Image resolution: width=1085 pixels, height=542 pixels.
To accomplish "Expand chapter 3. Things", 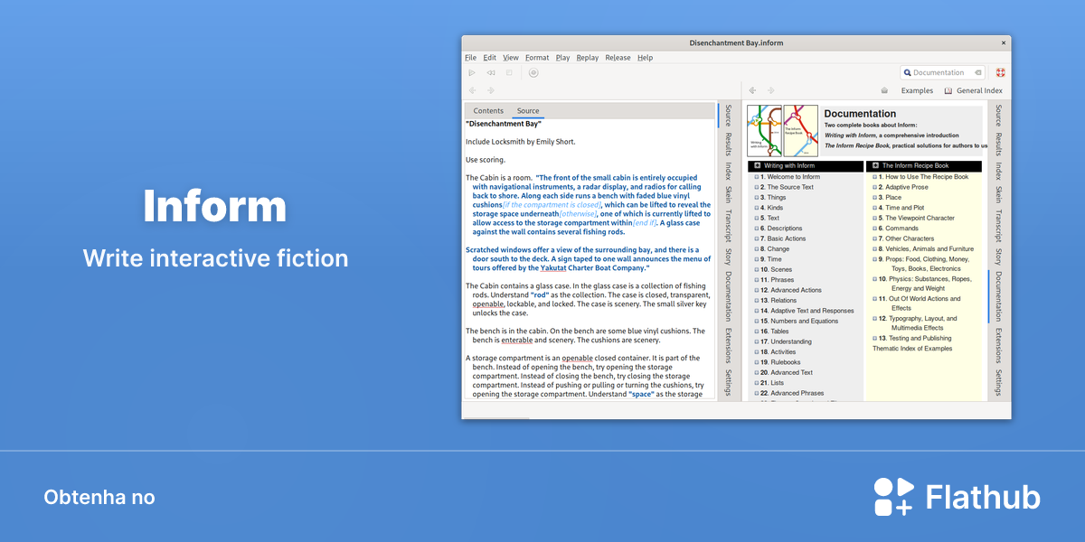I will 757,198.
